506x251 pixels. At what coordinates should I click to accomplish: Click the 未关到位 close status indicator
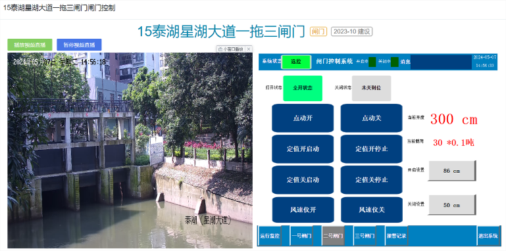[x=371, y=88]
